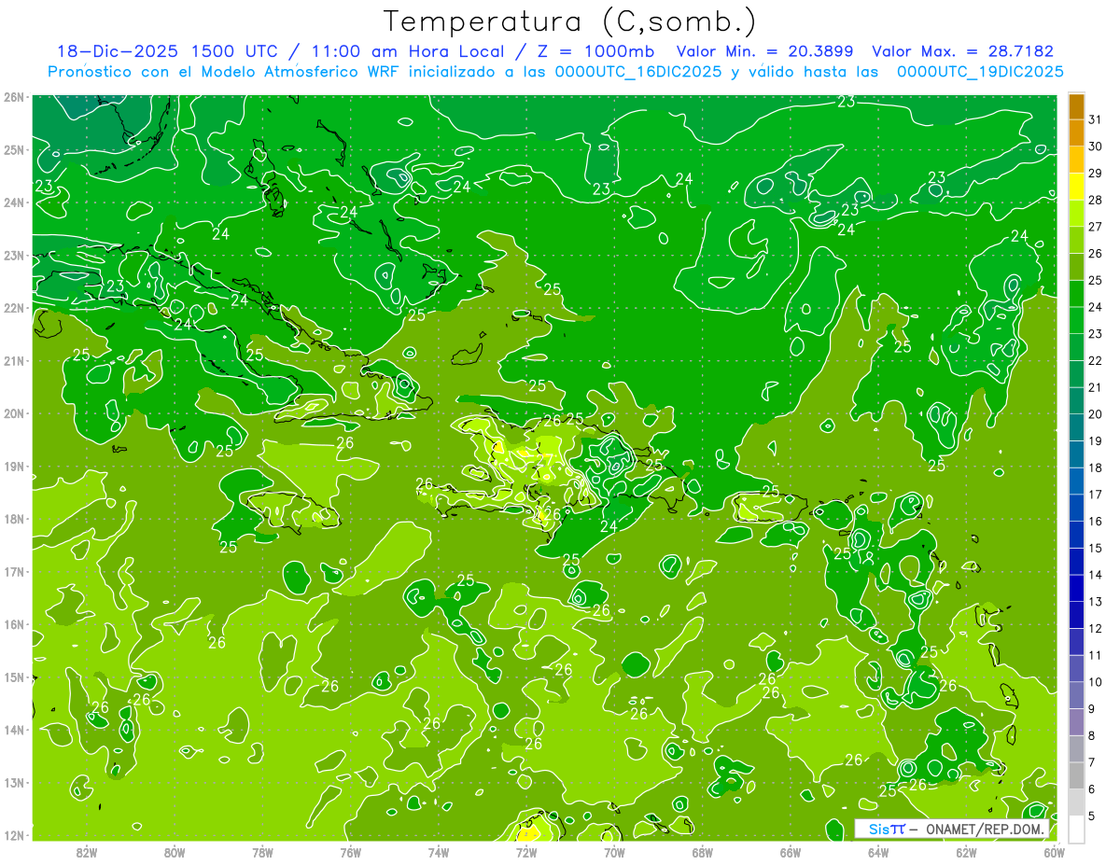Viewport: 1120px width, 865px height.
Task: Click the longitude axis label "70W"
Action: [614, 852]
